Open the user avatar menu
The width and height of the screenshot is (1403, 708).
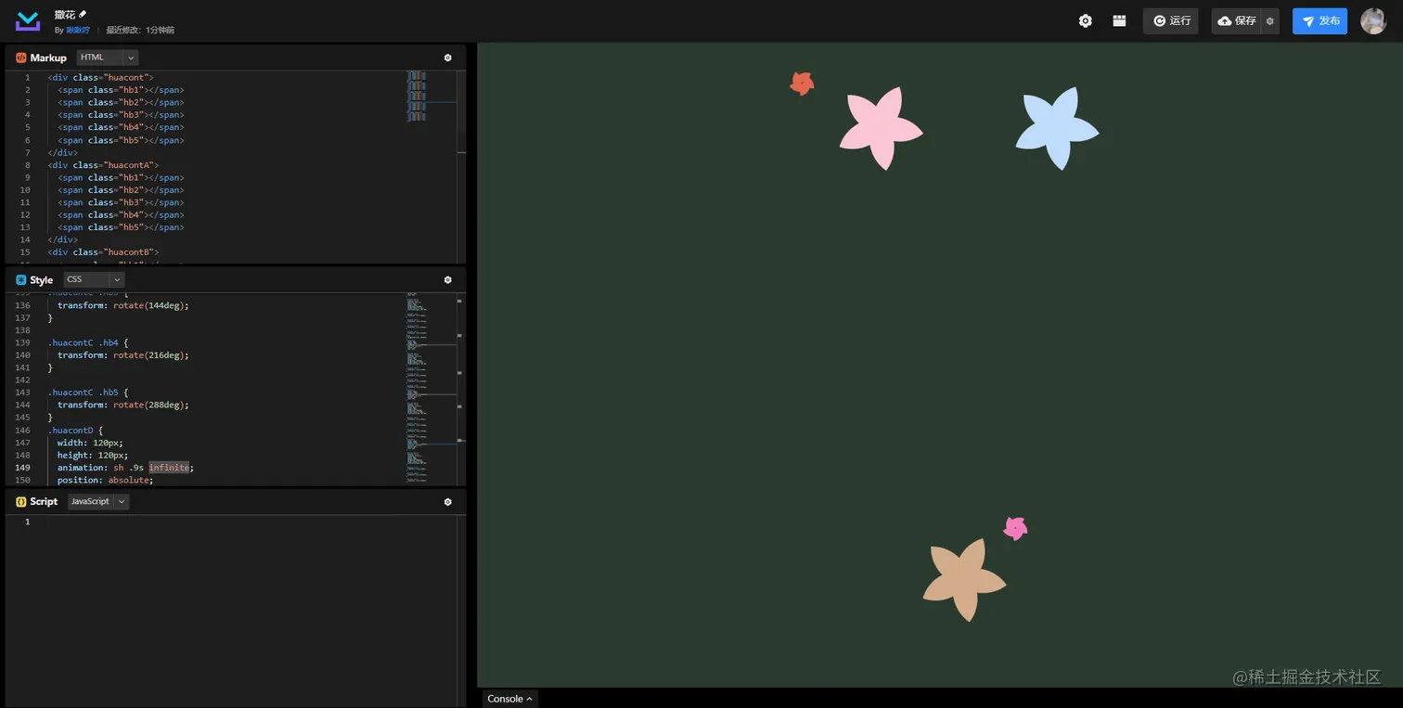click(1373, 20)
